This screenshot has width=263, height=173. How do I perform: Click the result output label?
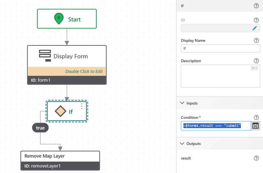pyautogui.click(x=186, y=158)
